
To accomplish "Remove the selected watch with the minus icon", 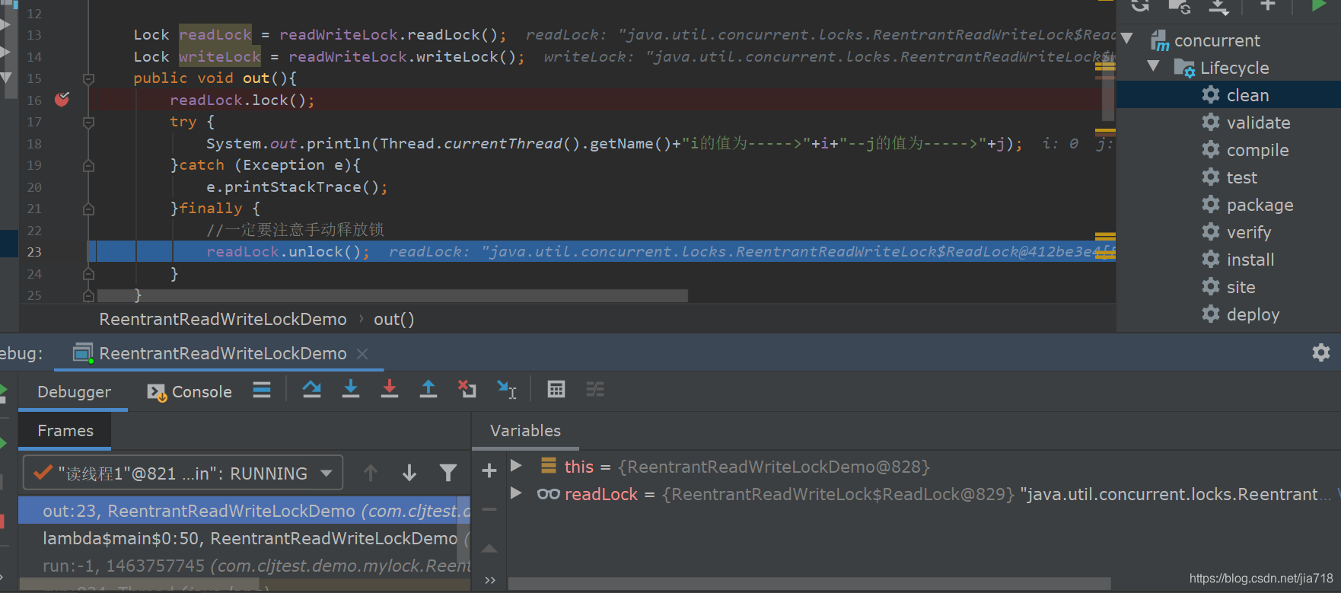I will point(489,509).
